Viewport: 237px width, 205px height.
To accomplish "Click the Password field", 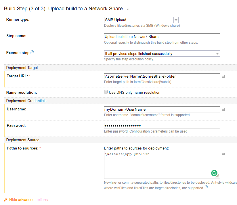I will point(162,126).
